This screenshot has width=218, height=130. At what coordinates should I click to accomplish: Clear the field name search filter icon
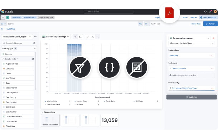34,43
